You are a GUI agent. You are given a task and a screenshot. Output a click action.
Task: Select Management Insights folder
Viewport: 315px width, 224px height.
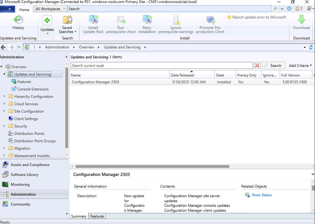point(29,156)
